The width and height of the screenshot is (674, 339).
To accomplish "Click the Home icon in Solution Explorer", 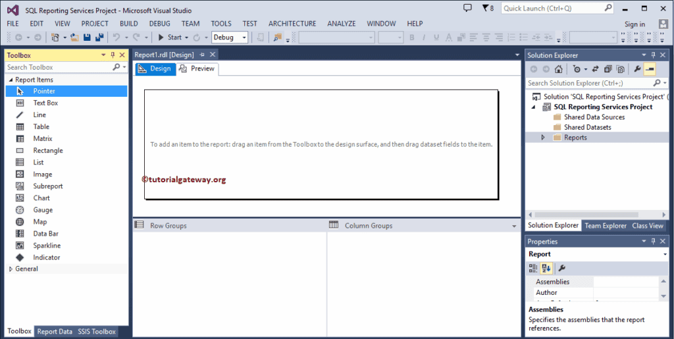I will 558,68.
